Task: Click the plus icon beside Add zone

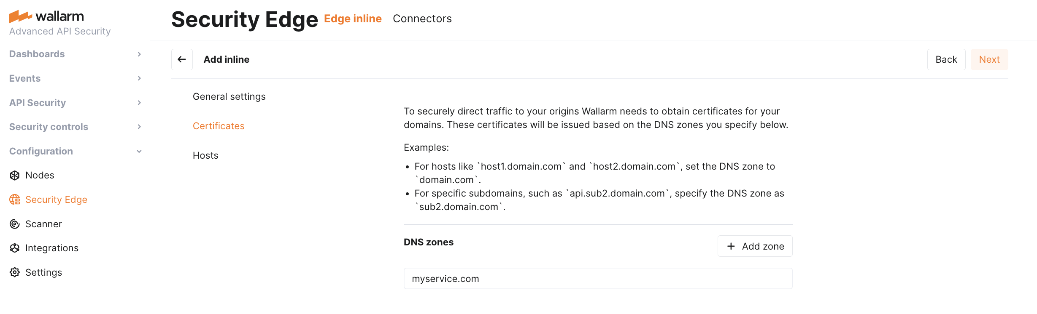Action: click(x=731, y=246)
